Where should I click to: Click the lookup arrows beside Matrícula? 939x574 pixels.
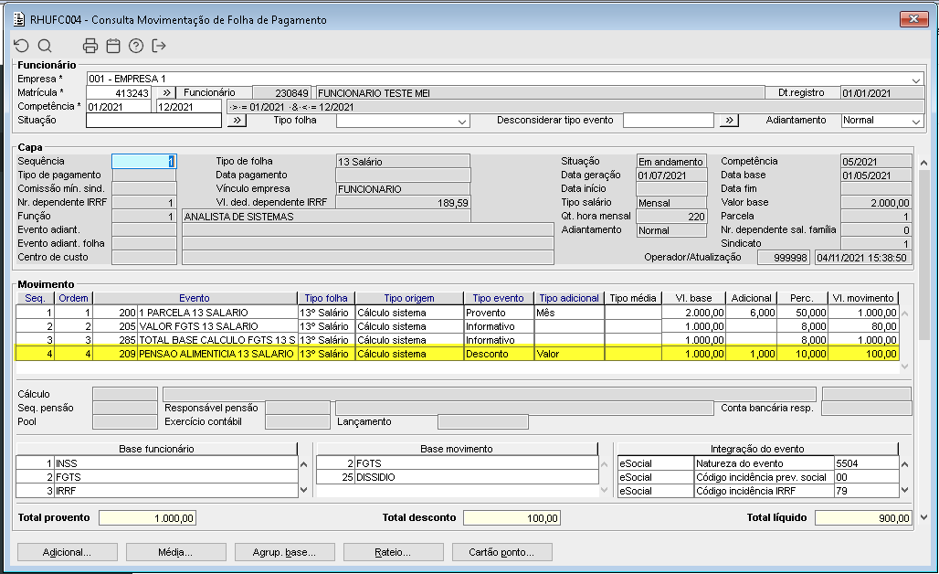point(166,92)
